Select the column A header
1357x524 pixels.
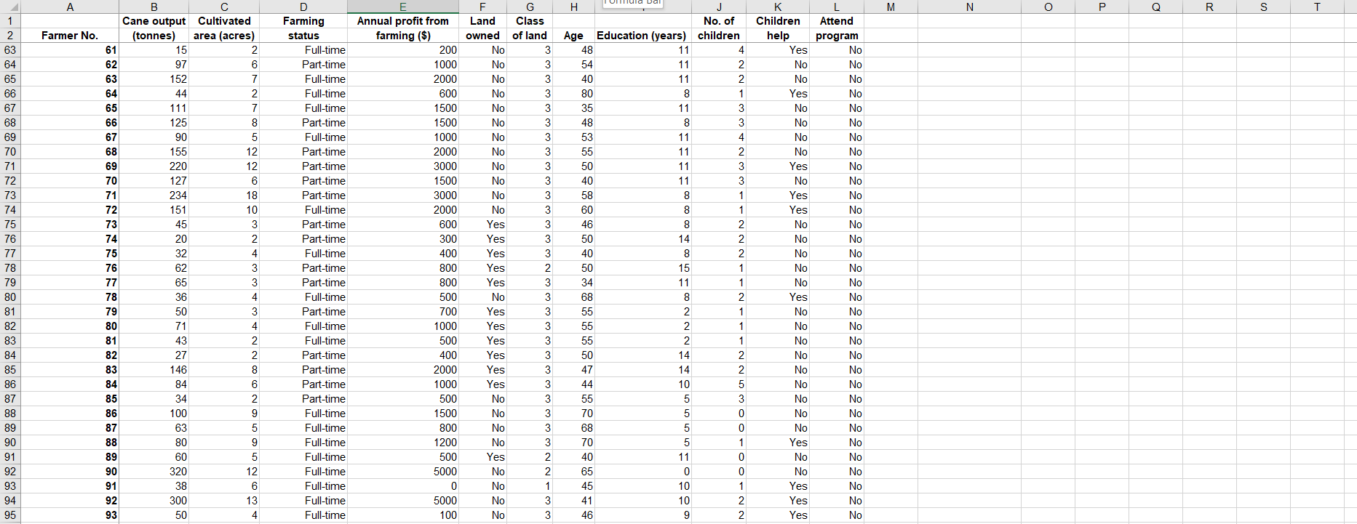coord(70,7)
